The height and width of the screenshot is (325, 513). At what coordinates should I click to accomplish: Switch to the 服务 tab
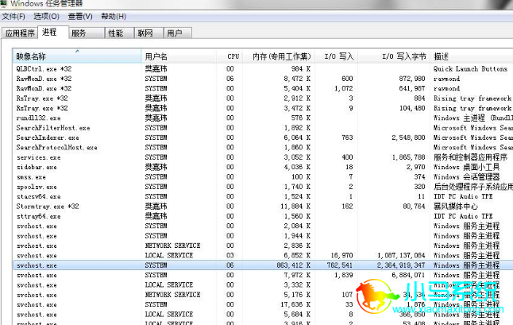point(87,33)
